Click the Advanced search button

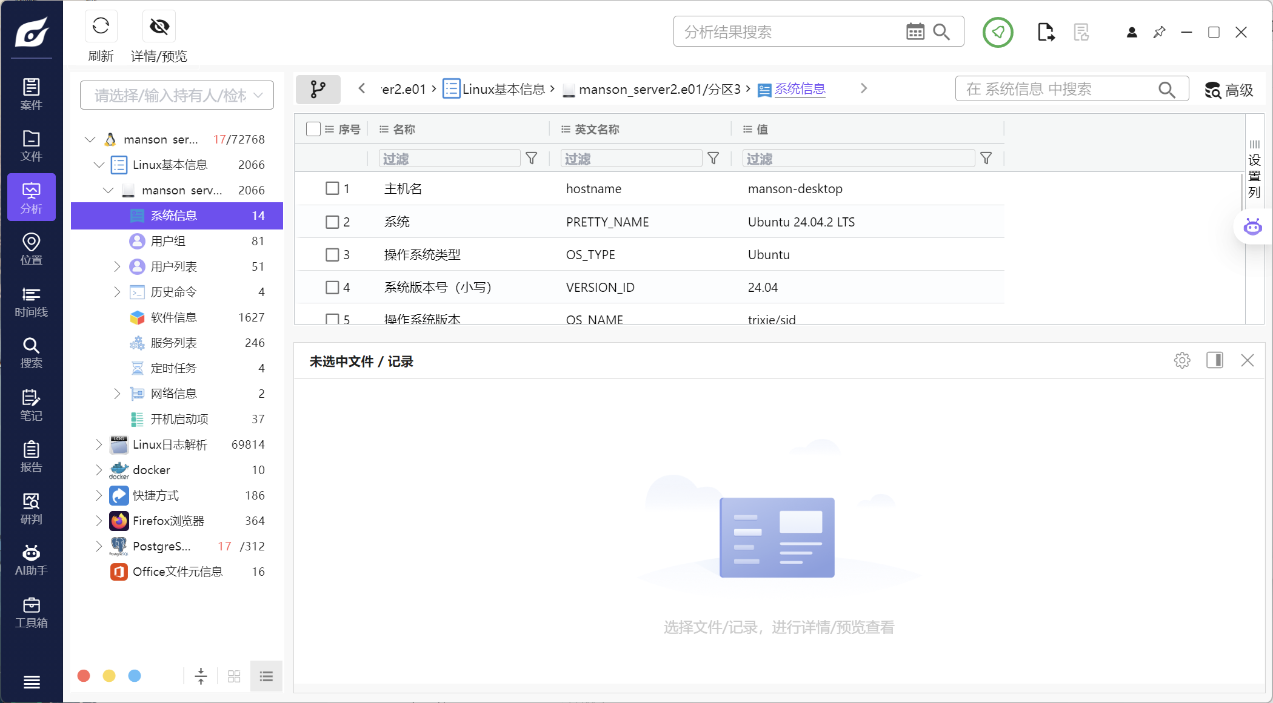point(1229,90)
